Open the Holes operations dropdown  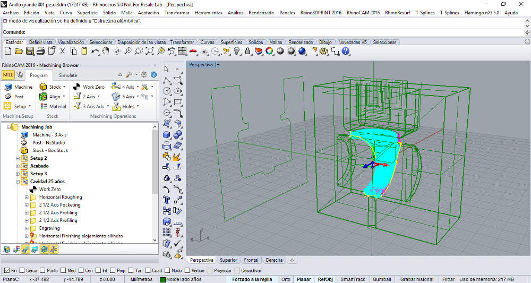tap(126, 106)
